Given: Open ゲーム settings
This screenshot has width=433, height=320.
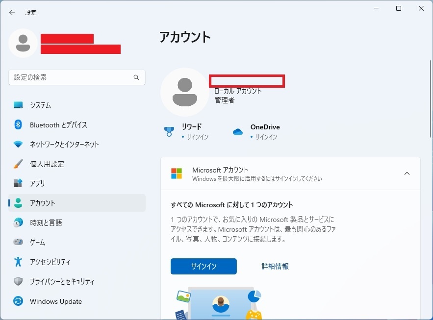Looking at the screenshot, I should pos(77,242).
